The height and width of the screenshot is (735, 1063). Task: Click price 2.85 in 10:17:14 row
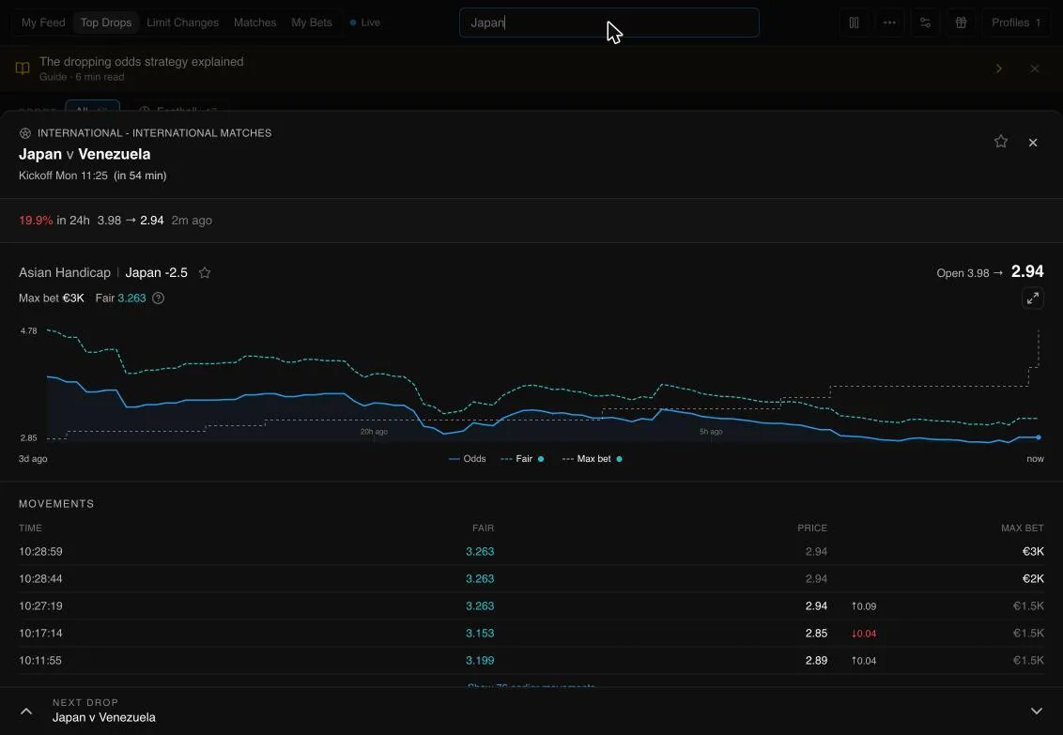click(816, 633)
